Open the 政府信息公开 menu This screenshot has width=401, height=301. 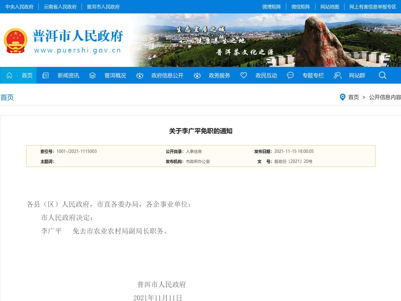click(167, 75)
